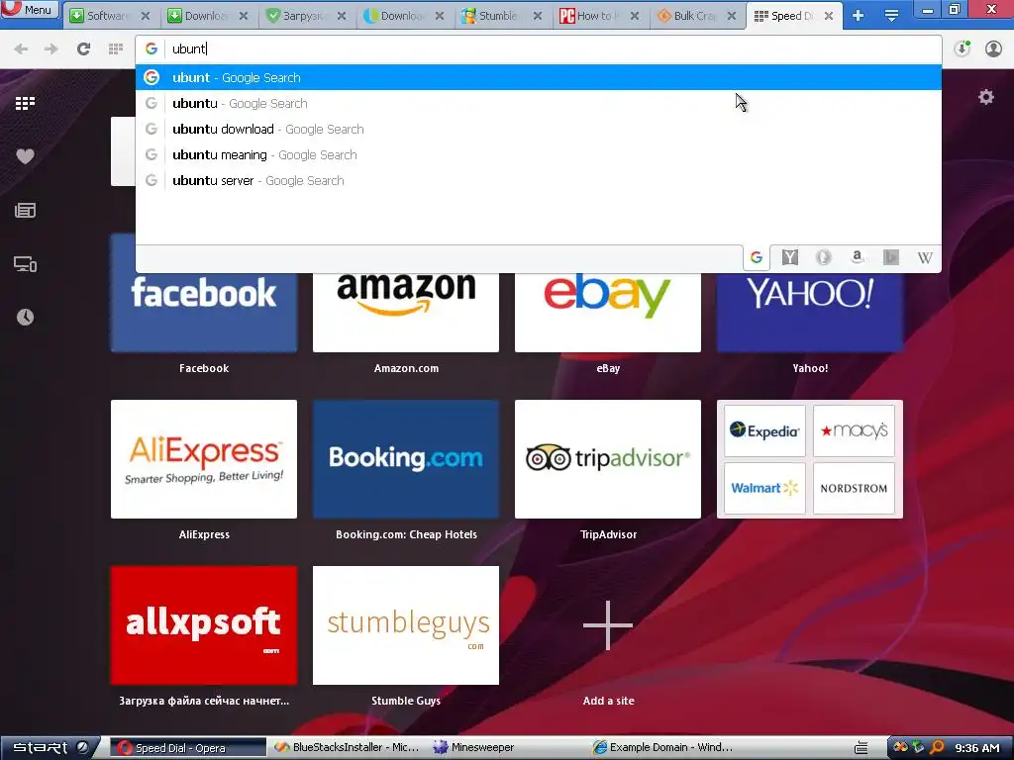Select 'ubuntu meaning' suggestion

[x=538, y=155]
